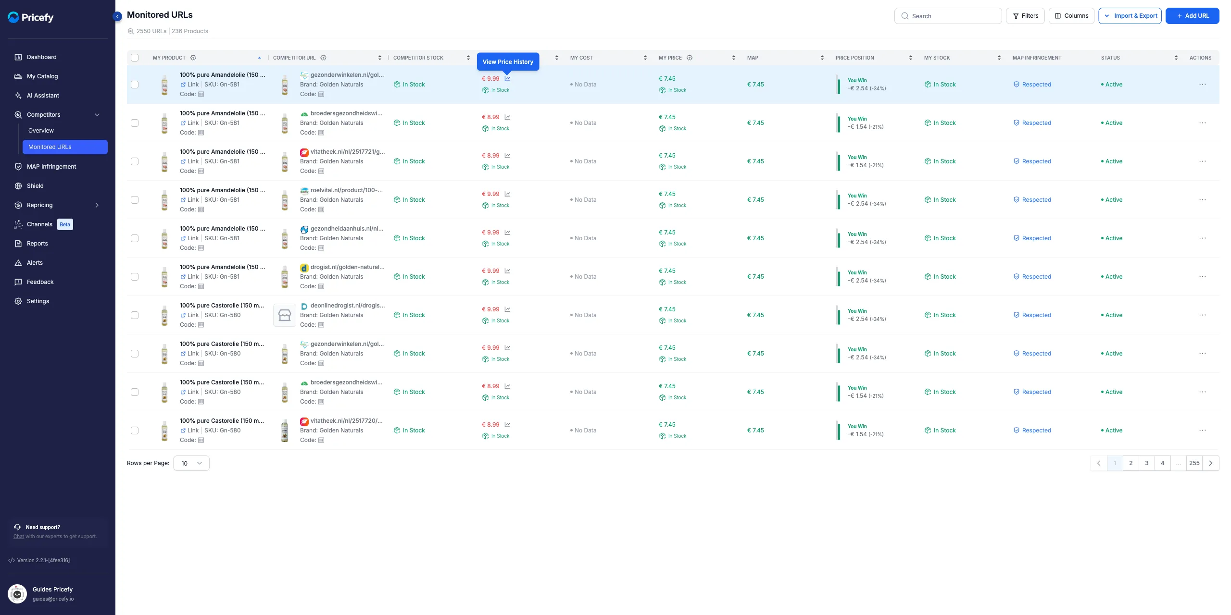Open Rows per Page dropdown
Viewport: 1231px width, 615px height.
click(191, 463)
